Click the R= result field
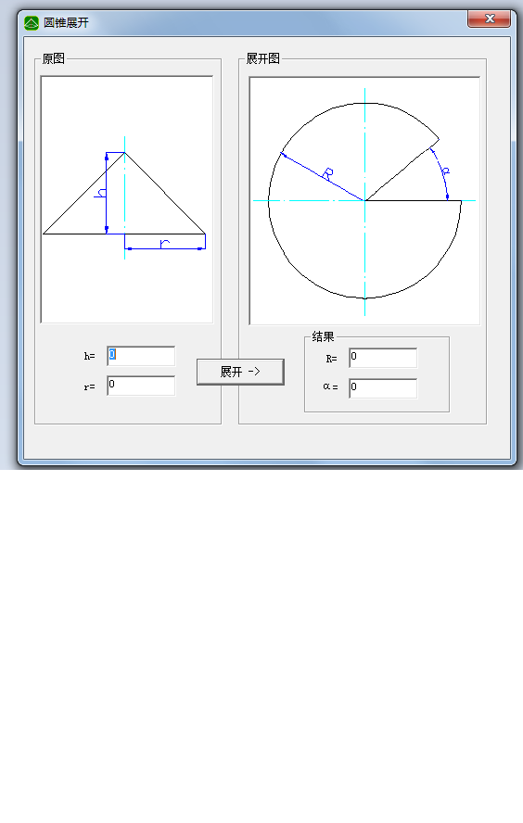523x823 pixels. click(x=383, y=358)
